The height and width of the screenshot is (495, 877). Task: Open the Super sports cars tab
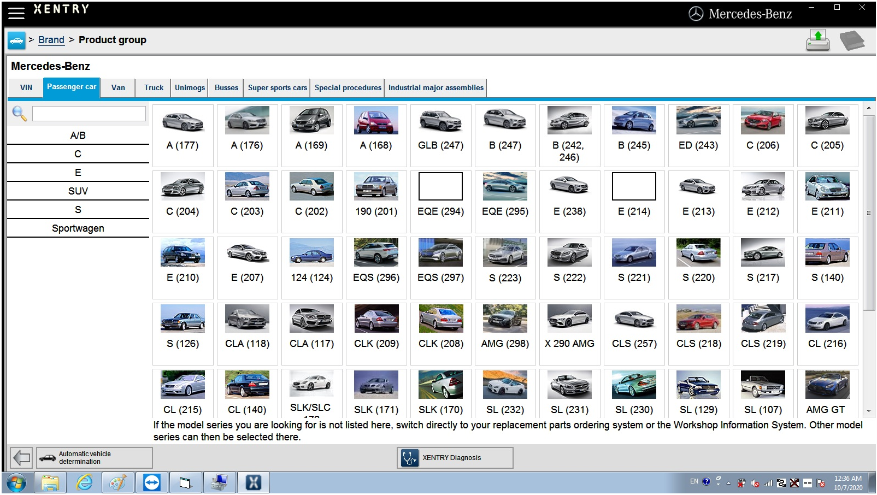coord(278,87)
